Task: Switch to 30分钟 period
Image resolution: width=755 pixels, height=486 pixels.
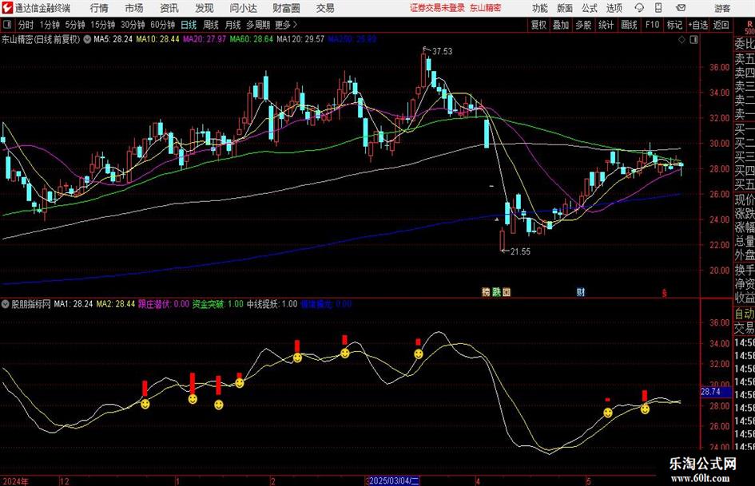Action: (133, 25)
